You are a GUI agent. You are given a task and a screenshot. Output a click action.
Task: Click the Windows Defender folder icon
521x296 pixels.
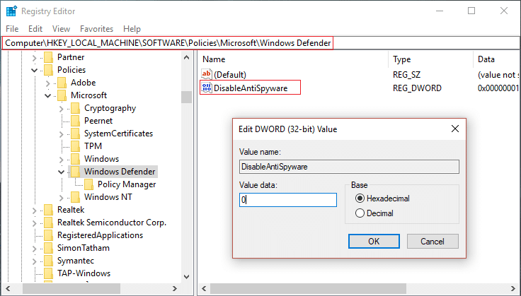coord(75,172)
